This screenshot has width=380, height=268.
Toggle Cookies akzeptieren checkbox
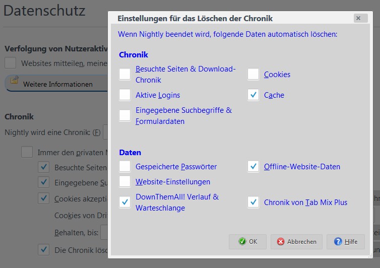44,198
